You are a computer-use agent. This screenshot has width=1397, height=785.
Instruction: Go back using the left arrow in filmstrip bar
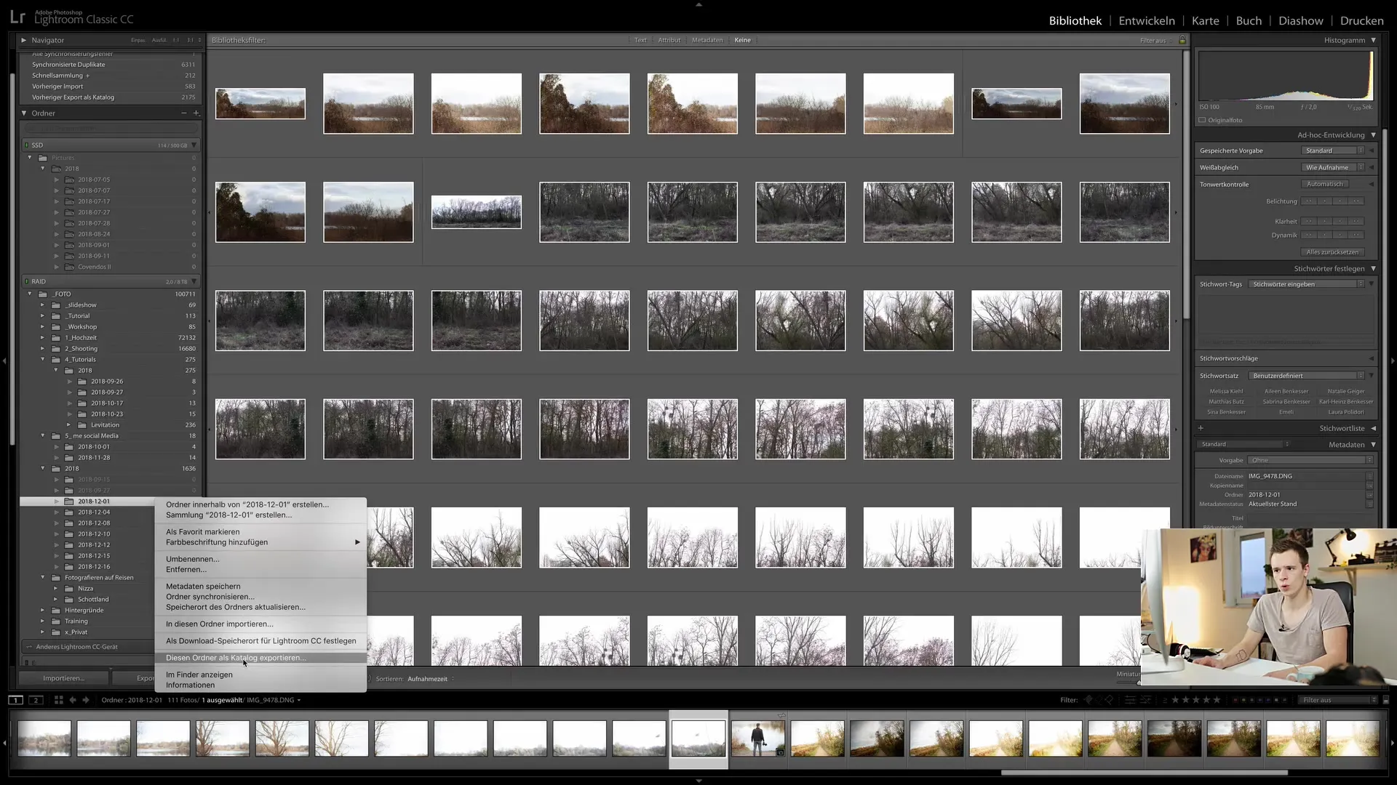coord(73,700)
